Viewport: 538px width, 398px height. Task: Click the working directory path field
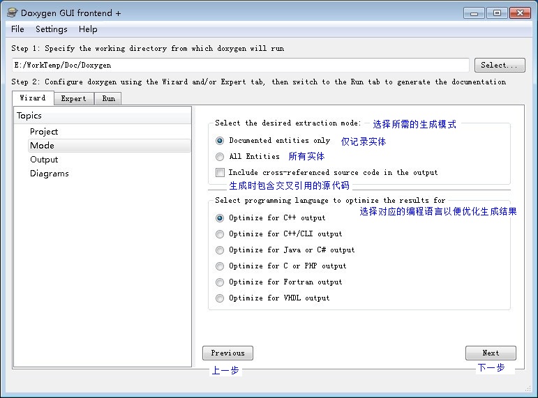pos(241,65)
